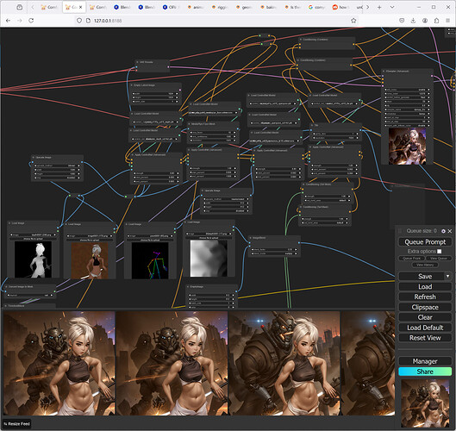The width and height of the screenshot is (456, 431).
Task: Save the workflow with Save button
Action: (x=422, y=277)
